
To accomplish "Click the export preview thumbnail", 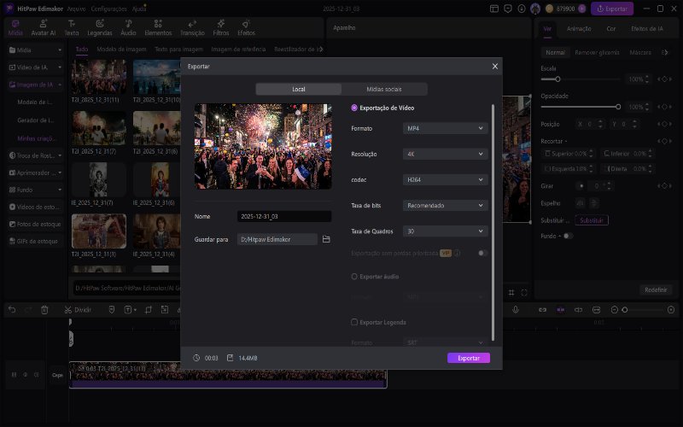I will tap(263, 146).
